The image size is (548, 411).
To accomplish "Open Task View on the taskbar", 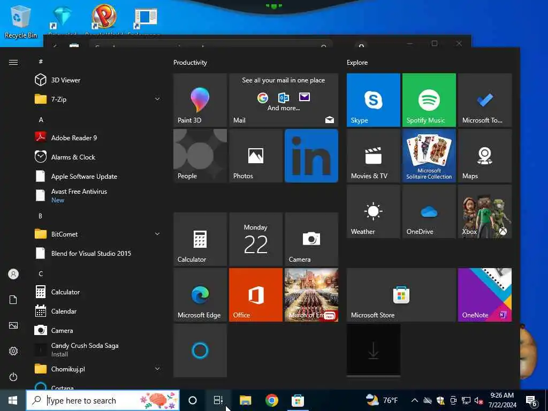I will coord(218,400).
